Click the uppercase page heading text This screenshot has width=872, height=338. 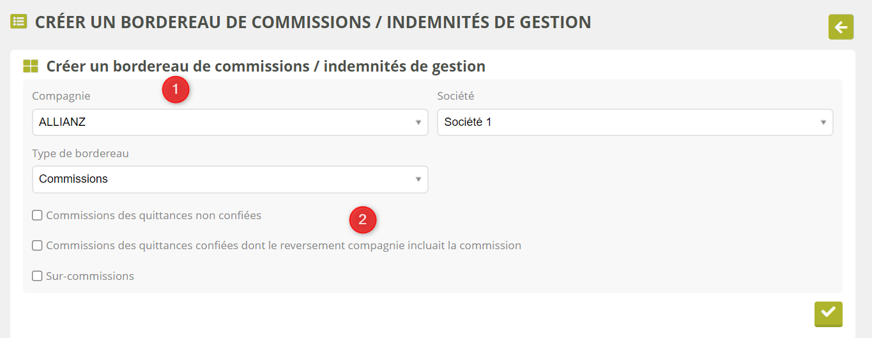click(313, 22)
